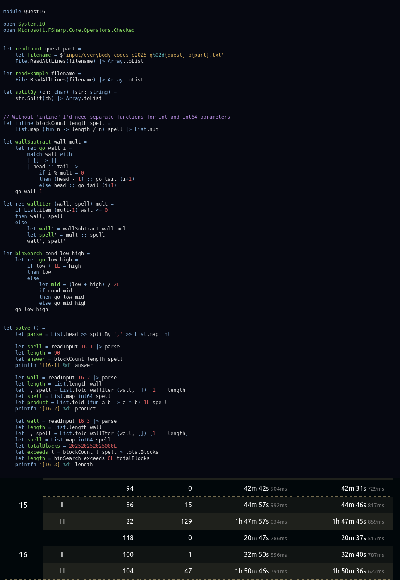
Task: Click 'let mid = (low + high) / 2L'
Action: pyautogui.click(x=79, y=285)
